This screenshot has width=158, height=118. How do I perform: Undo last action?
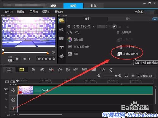point(33,70)
